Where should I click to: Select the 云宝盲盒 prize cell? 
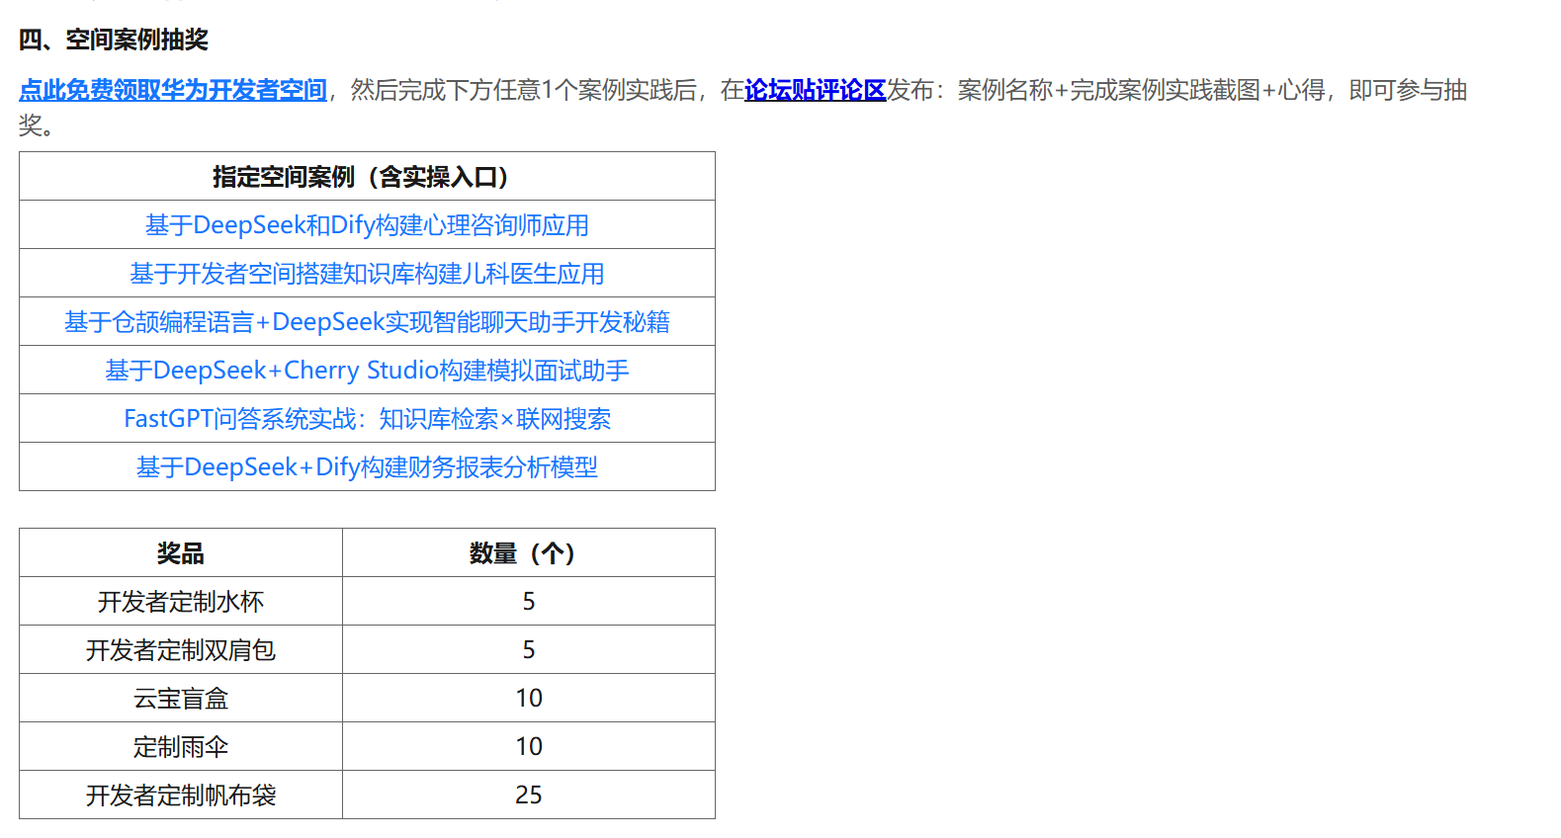tap(181, 699)
